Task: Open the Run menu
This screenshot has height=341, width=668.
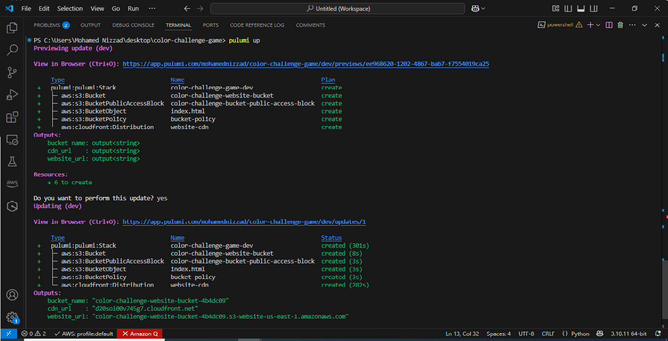Action: click(x=133, y=8)
